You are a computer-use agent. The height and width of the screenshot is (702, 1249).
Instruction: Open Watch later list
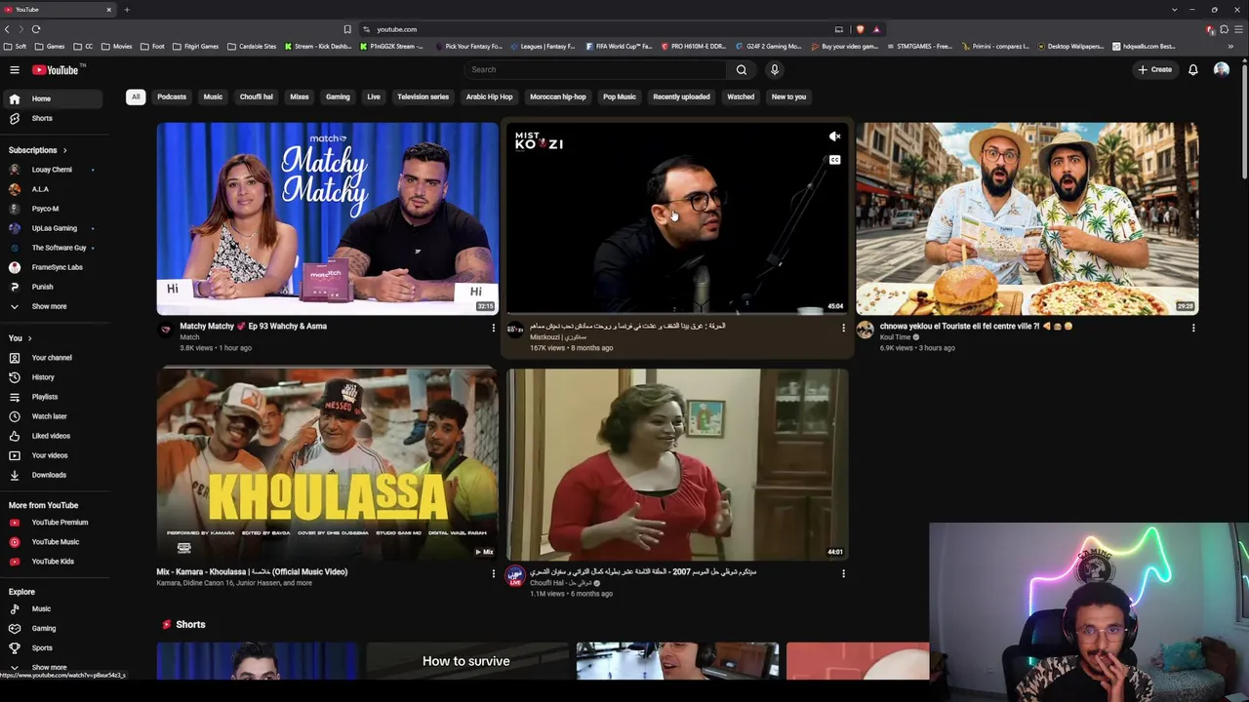pyautogui.click(x=52, y=416)
